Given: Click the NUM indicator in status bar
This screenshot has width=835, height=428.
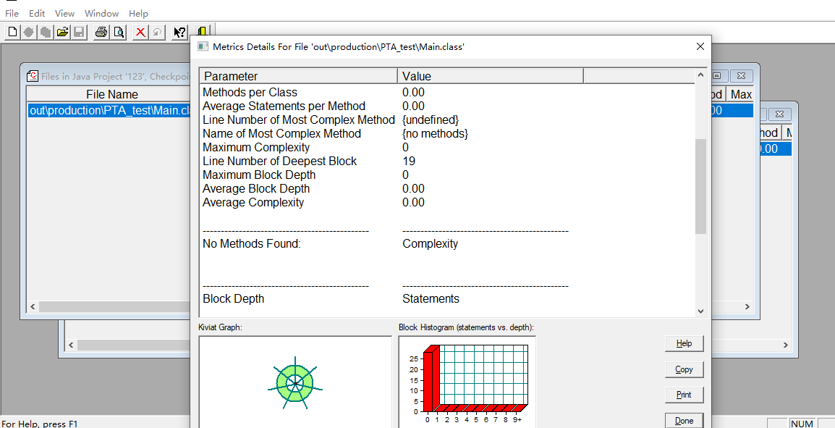Looking at the screenshot, I should click(x=802, y=424).
